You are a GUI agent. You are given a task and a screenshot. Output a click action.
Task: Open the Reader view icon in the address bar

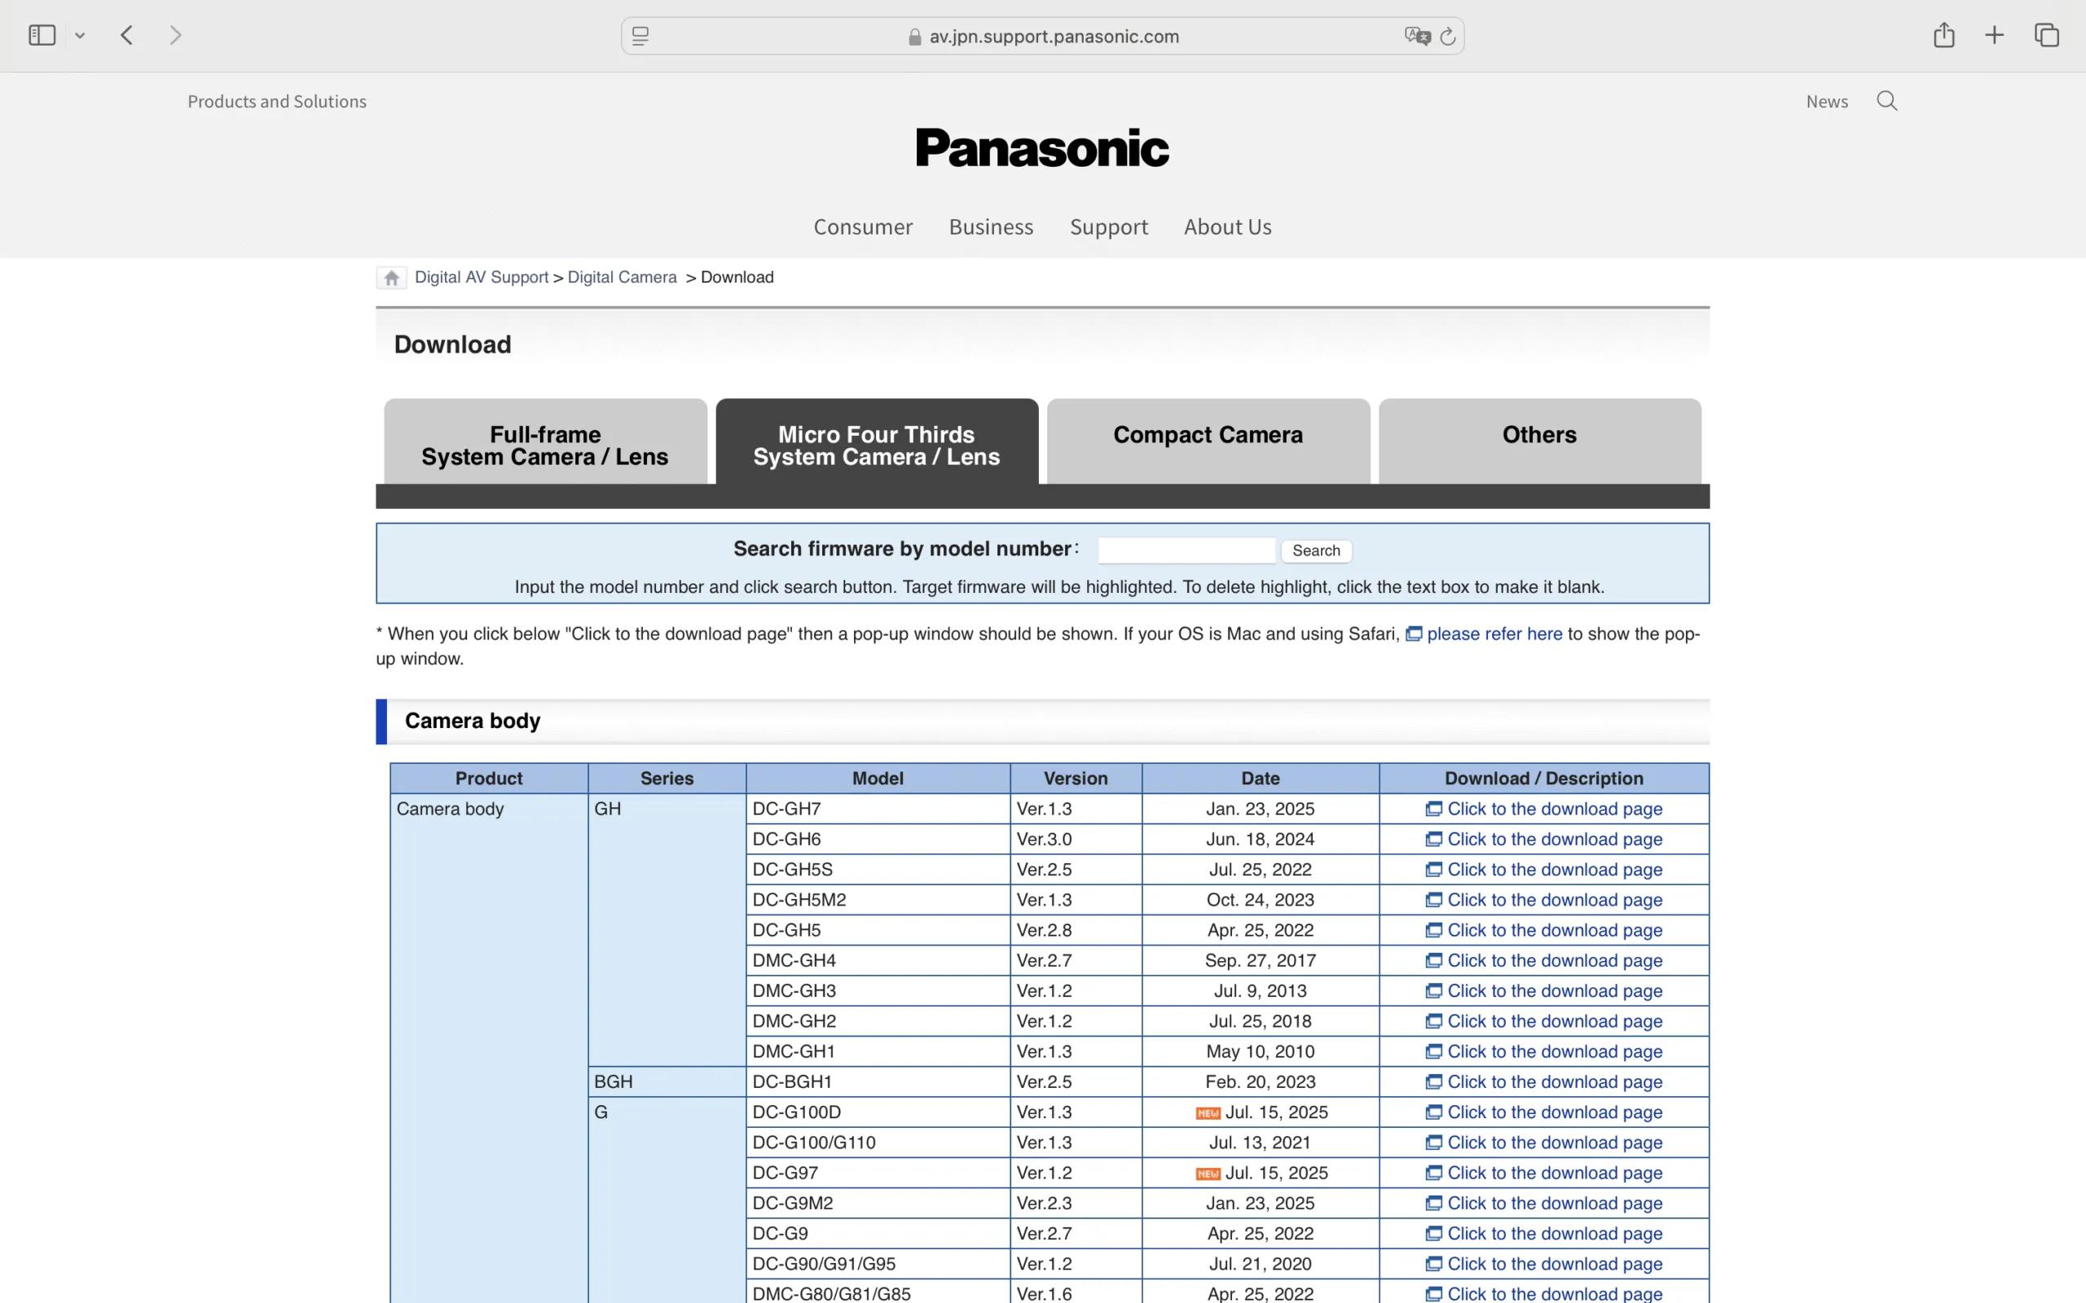click(x=640, y=36)
